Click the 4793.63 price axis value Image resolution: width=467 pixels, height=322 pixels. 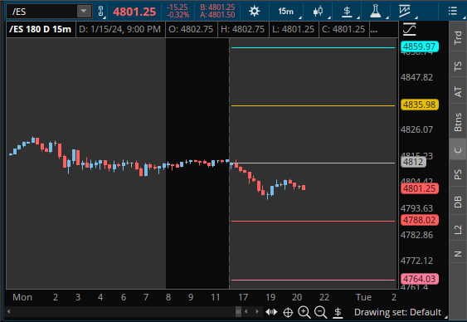(416, 208)
